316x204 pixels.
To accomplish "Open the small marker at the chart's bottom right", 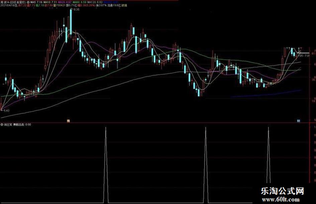I will tap(299, 121).
